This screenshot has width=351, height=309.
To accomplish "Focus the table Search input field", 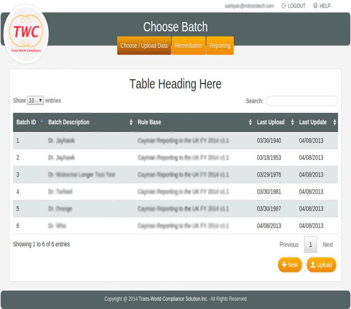I will (x=301, y=101).
